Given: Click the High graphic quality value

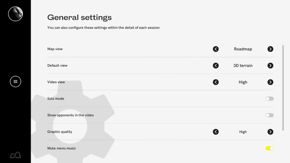Looking at the screenshot, I should pos(243,132).
